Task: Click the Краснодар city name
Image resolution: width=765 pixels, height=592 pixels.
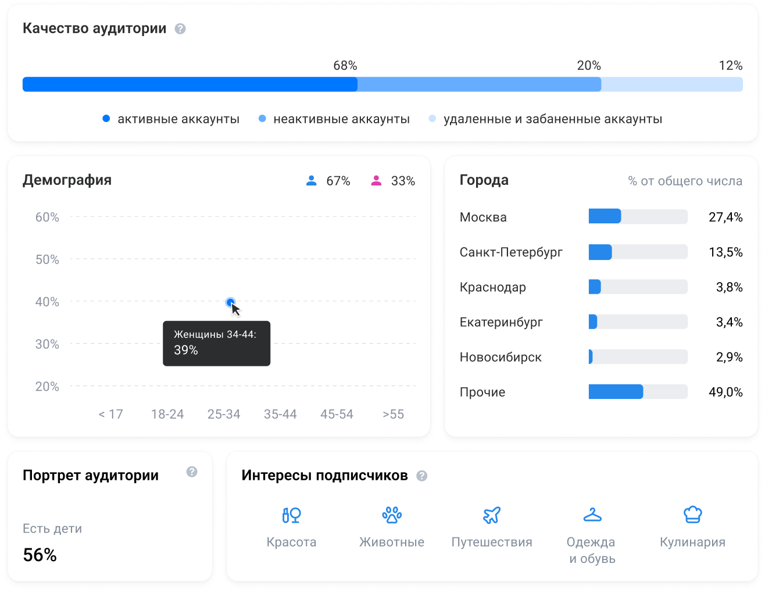Action: pyautogui.click(x=493, y=287)
